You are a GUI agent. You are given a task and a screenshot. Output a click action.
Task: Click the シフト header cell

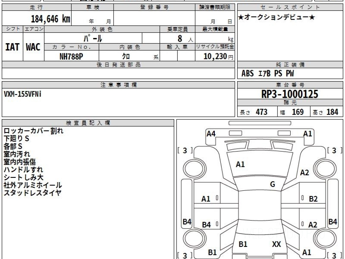[12, 29]
